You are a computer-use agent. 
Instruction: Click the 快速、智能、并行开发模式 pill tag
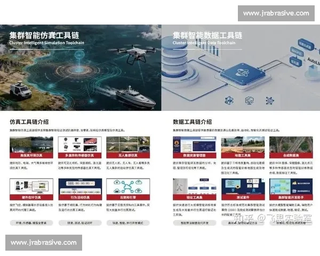[128, 223]
